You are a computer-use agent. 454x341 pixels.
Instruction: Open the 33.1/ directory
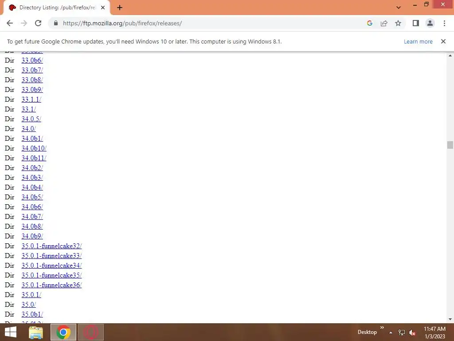(29, 109)
